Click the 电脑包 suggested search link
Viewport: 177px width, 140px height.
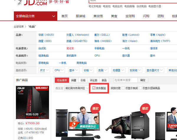point(107,6)
